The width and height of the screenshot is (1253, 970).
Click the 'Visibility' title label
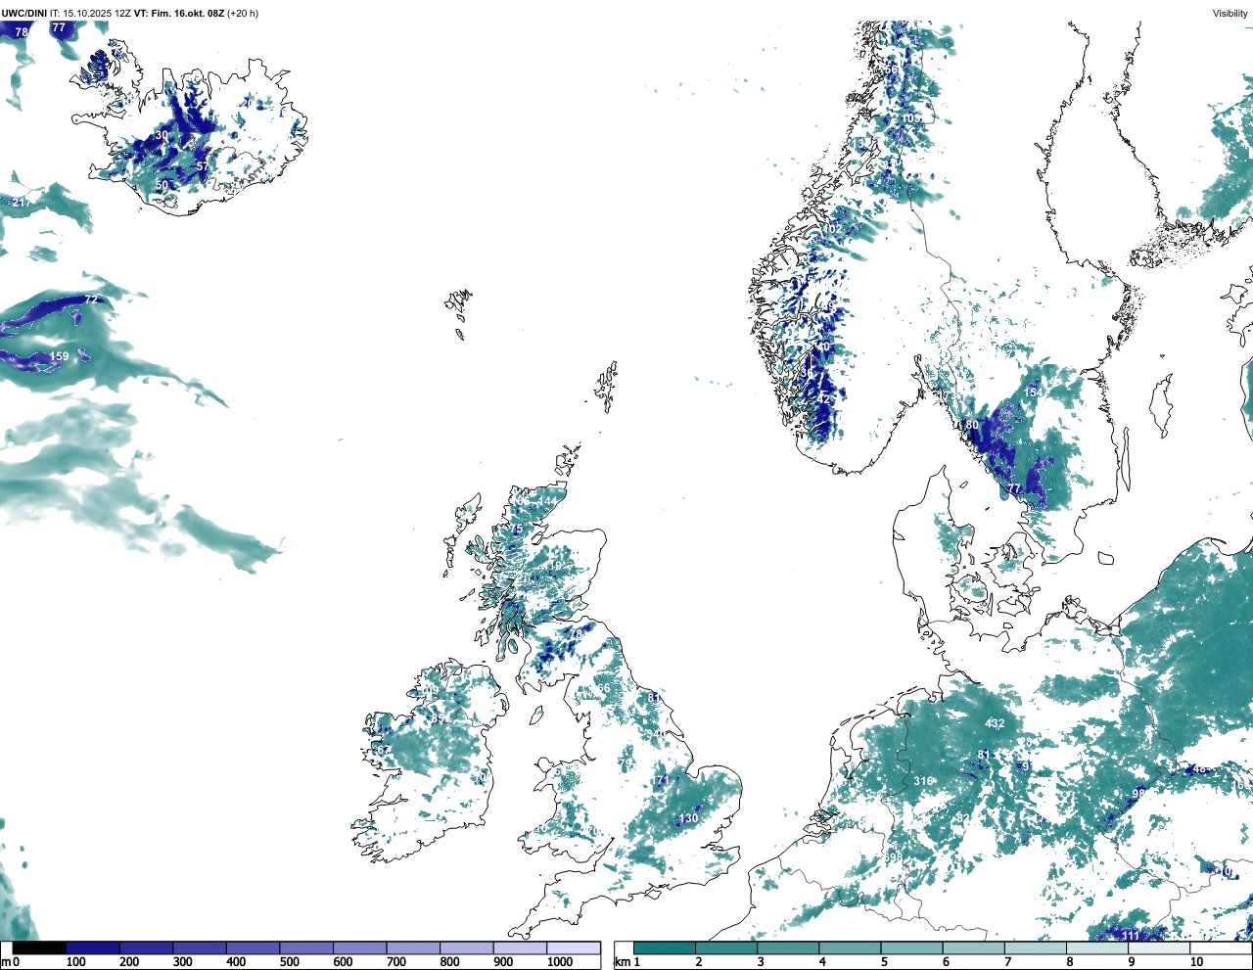tap(1230, 14)
